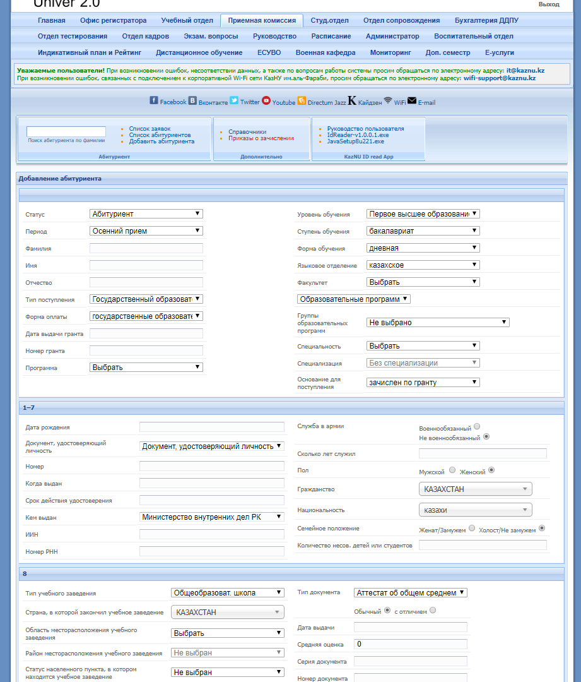
Task: Click the Вконтакте icon
Action: click(x=192, y=100)
